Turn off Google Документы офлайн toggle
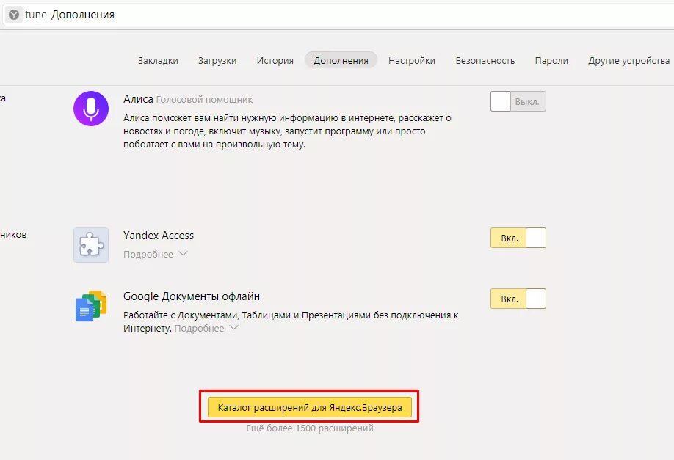This screenshot has width=674, height=460. point(518,299)
